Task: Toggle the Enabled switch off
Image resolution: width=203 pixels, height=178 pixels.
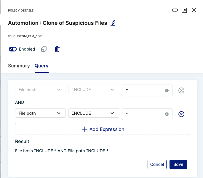Action: (x=13, y=49)
